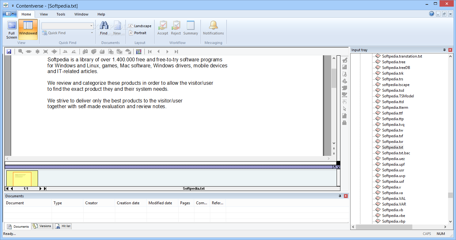Open quick access toolbar customize arrow
Image resolution: width=456 pixels, height=240 pixels.
coord(13,6)
